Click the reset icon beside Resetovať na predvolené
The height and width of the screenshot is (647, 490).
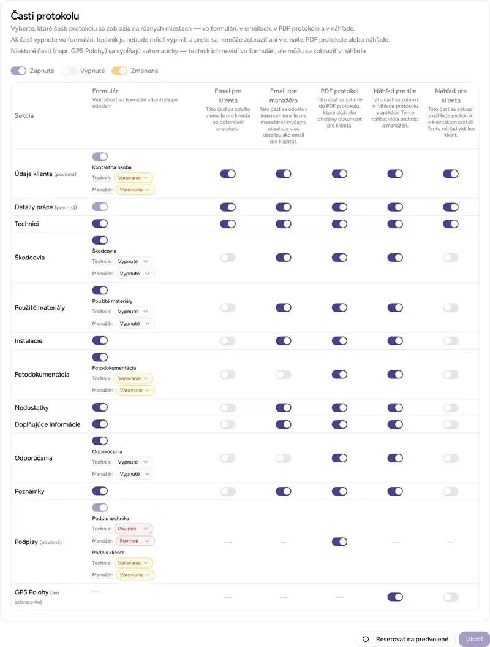pyautogui.click(x=366, y=639)
